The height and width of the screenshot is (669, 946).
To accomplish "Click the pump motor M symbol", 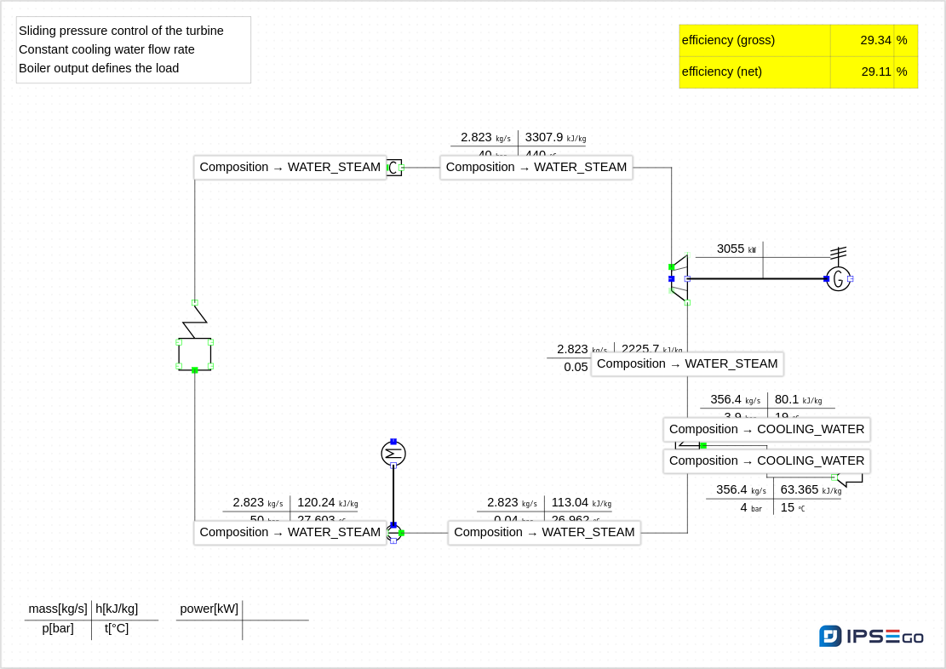I will pyautogui.click(x=393, y=454).
